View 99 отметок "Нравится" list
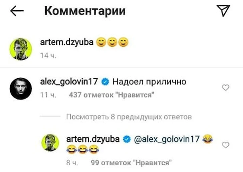 [131, 163]
